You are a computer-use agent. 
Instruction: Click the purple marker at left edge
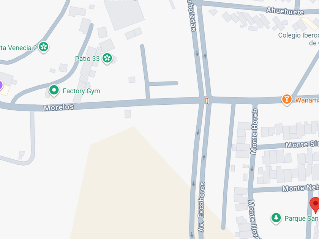pos(1,85)
